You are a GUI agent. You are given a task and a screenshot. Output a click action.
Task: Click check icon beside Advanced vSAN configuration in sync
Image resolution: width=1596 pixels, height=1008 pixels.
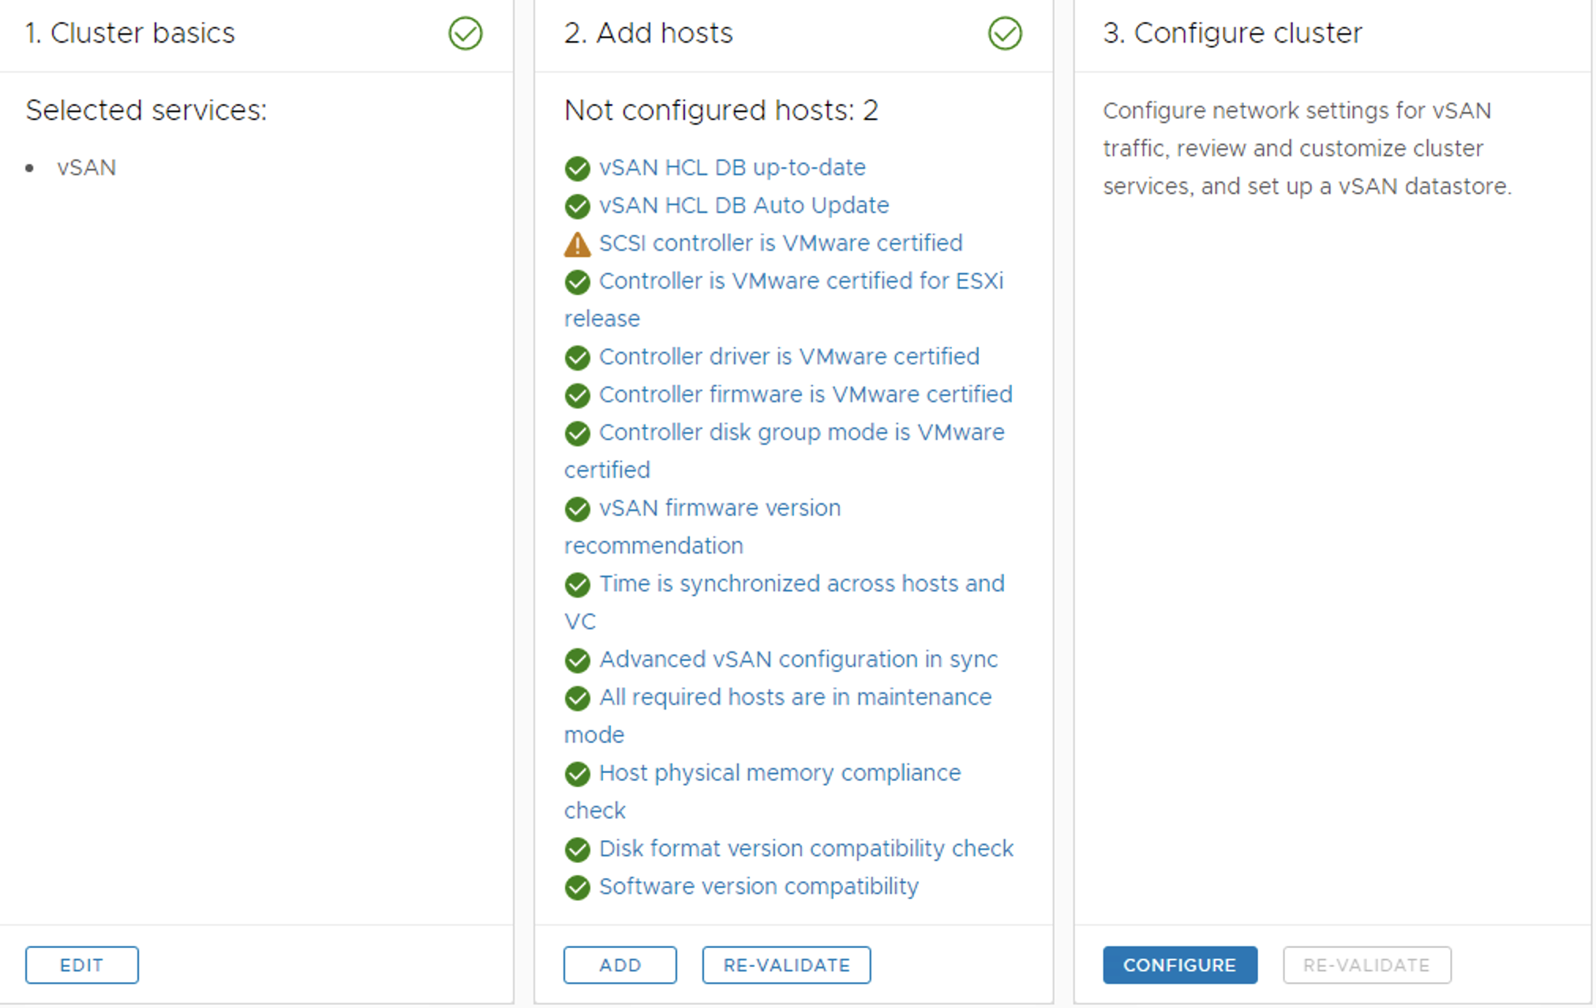coord(577,660)
